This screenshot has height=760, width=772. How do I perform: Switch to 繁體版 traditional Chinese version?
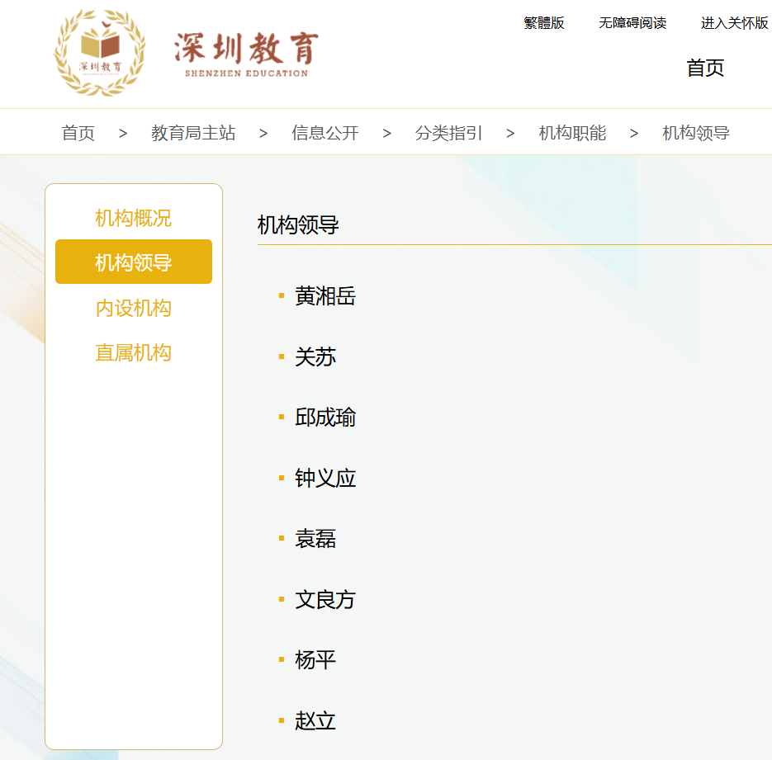click(x=544, y=22)
